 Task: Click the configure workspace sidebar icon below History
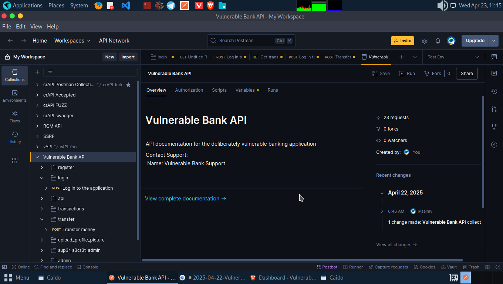tap(15, 160)
